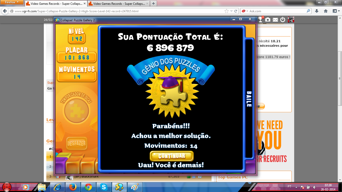The width and height of the screenshot is (342, 192).
Task: Expand the URL history dropdown arrow
Action: pos(231,11)
